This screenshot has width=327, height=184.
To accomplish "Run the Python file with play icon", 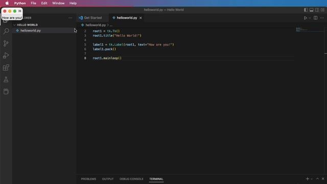I will 306,18.
